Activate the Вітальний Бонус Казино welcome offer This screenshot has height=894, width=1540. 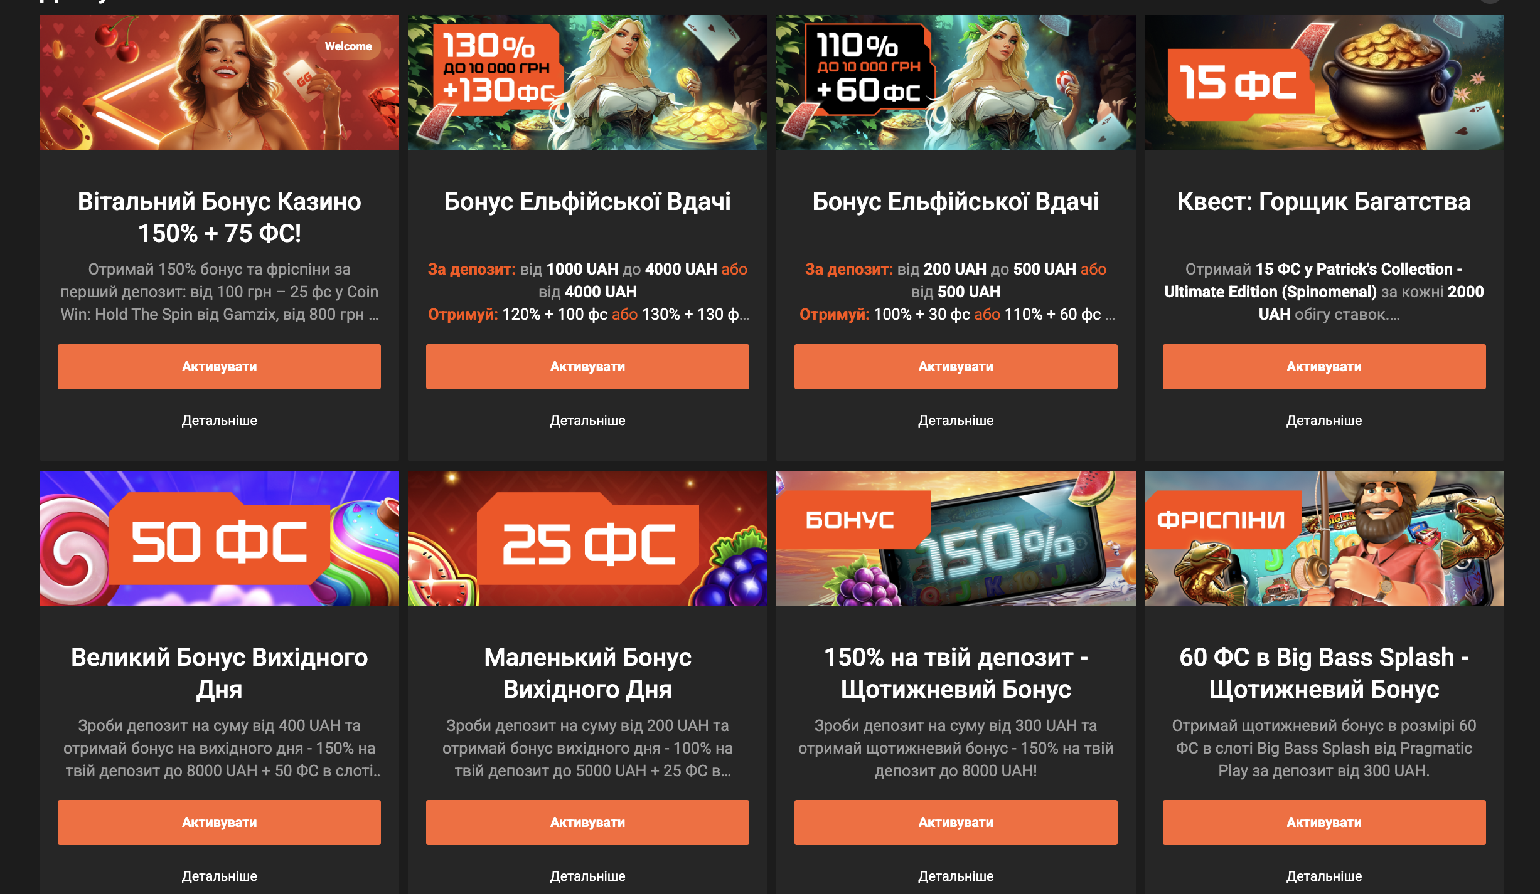[x=219, y=367]
